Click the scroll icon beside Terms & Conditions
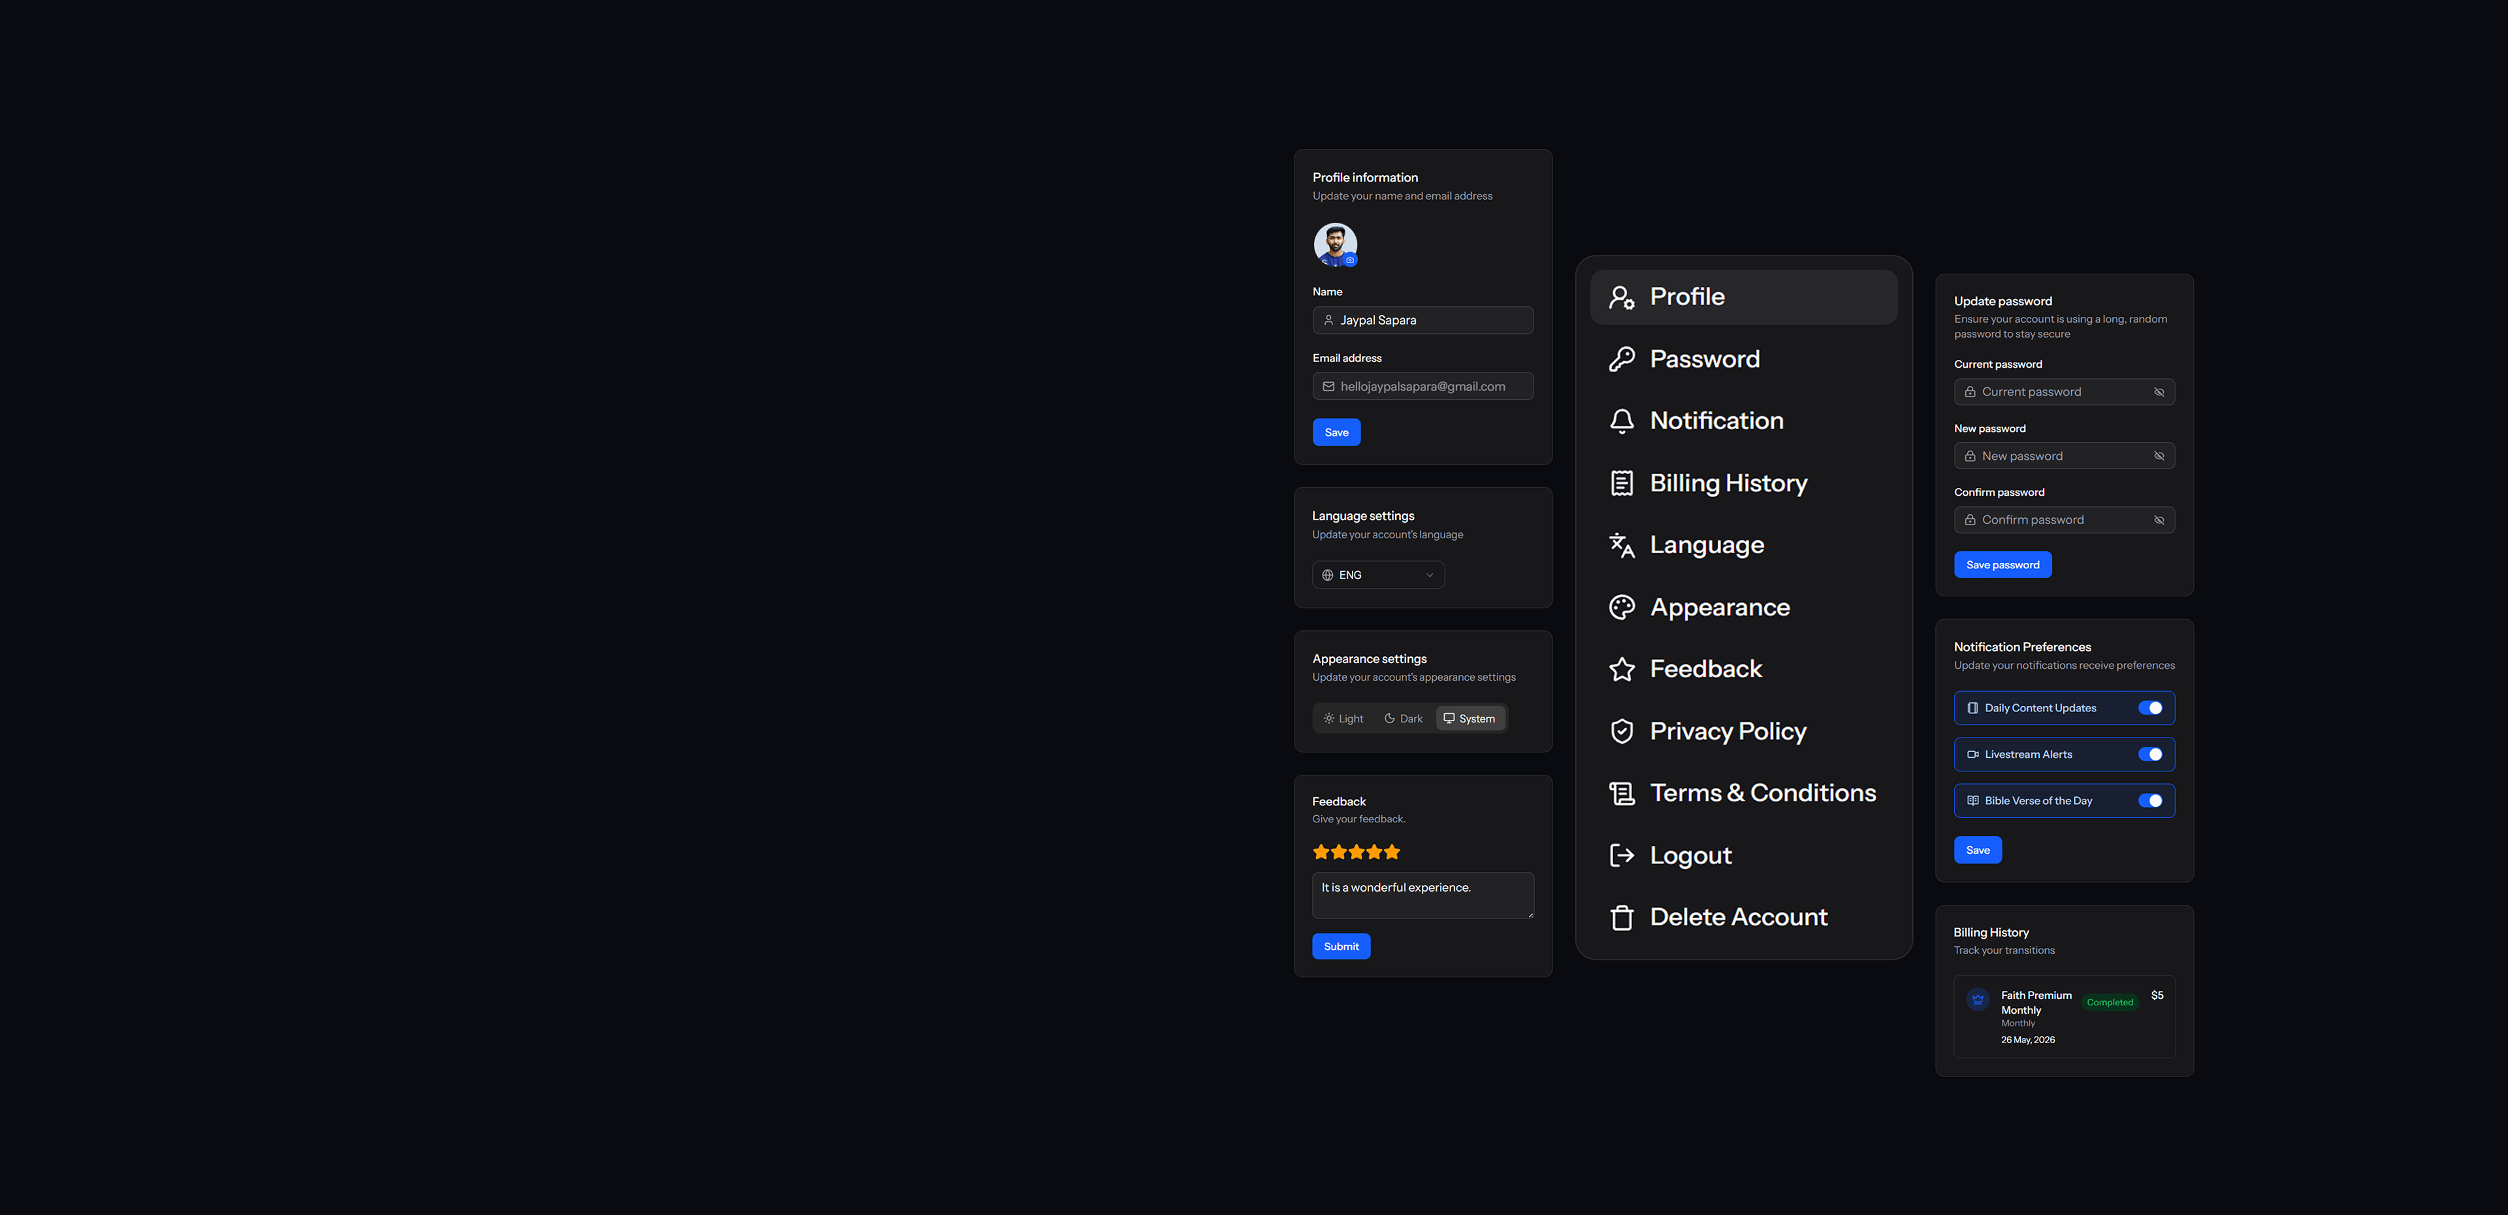Image resolution: width=2508 pixels, height=1215 pixels. click(x=1622, y=794)
